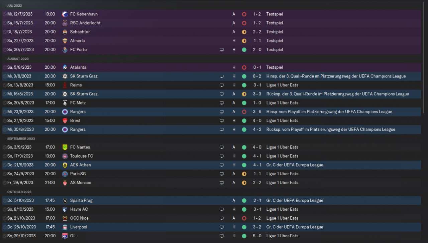Click the red loss indicator for OGC Nice
The height and width of the screenshot is (243, 428).
(244, 218)
